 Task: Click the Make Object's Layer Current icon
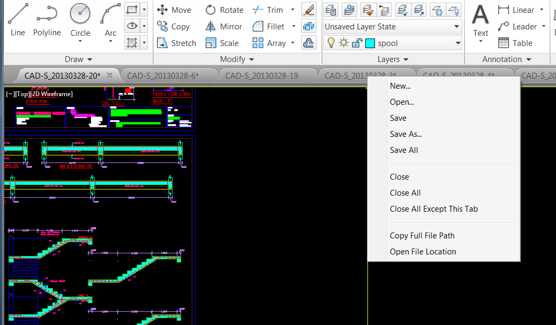click(x=350, y=10)
